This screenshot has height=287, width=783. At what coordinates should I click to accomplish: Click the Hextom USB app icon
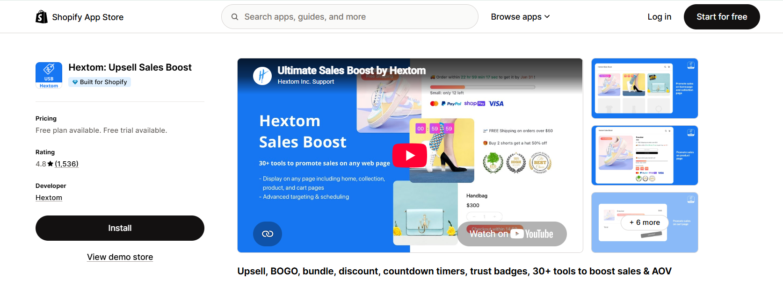coord(49,75)
